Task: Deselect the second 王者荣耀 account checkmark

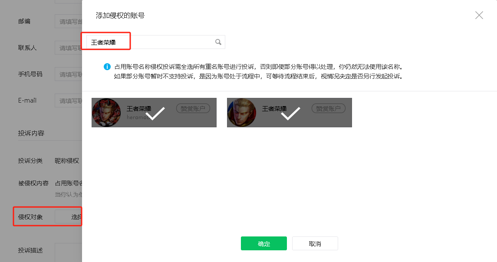Action: coord(291,113)
